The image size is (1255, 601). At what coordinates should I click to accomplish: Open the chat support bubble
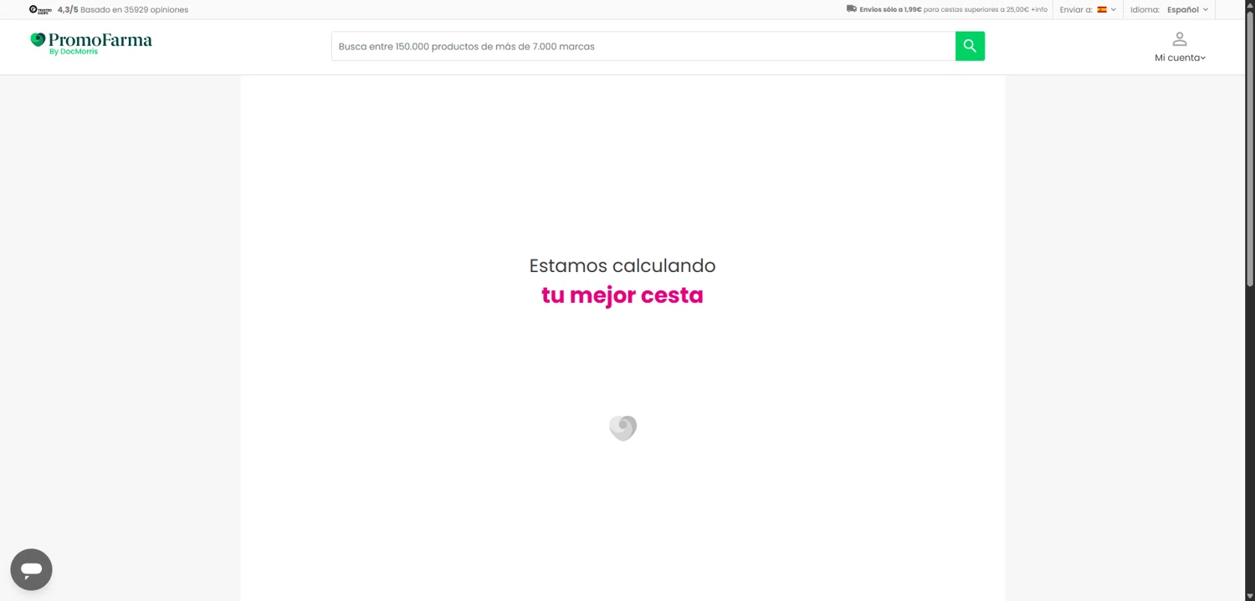click(32, 570)
